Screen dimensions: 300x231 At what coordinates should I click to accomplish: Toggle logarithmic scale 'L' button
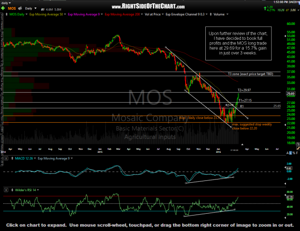click(x=291, y=153)
